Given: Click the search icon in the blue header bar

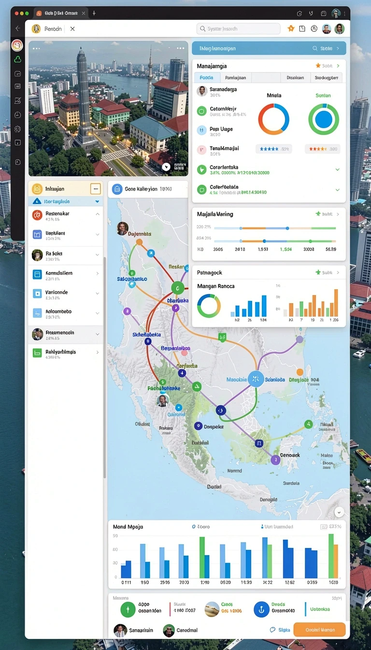Looking at the screenshot, I should click(315, 48).
